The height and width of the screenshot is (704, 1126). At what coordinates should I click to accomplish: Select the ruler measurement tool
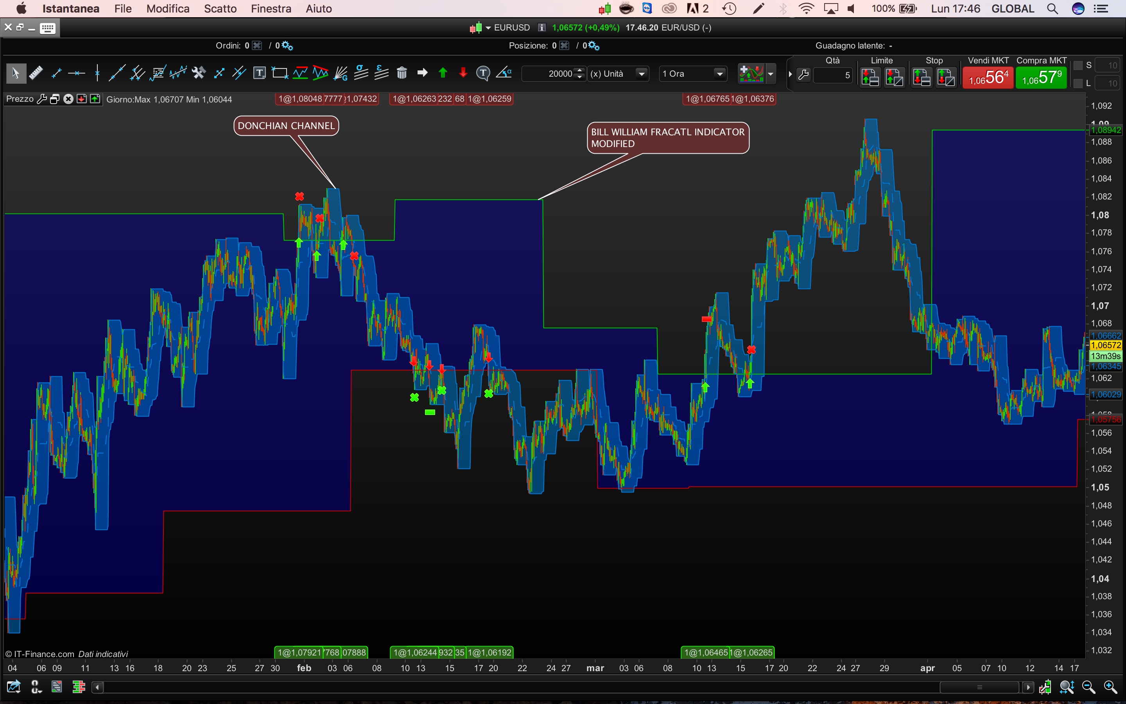[x=36, y=73]
